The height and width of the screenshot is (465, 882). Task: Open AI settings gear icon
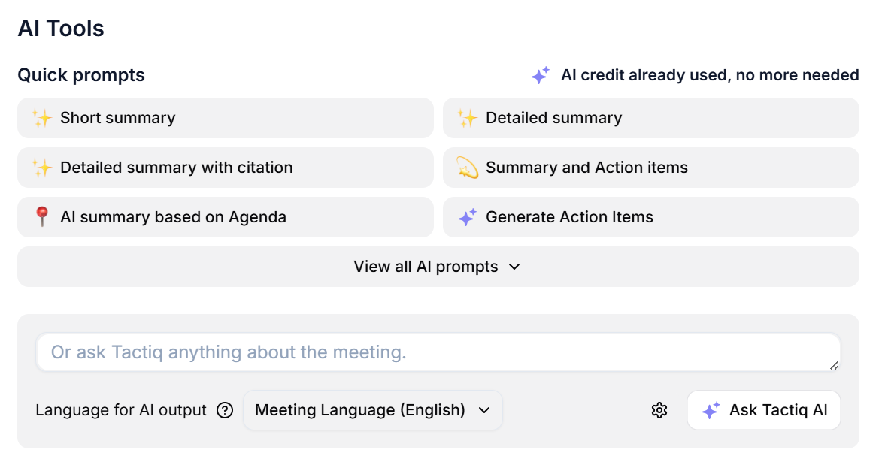coord(659,410)
